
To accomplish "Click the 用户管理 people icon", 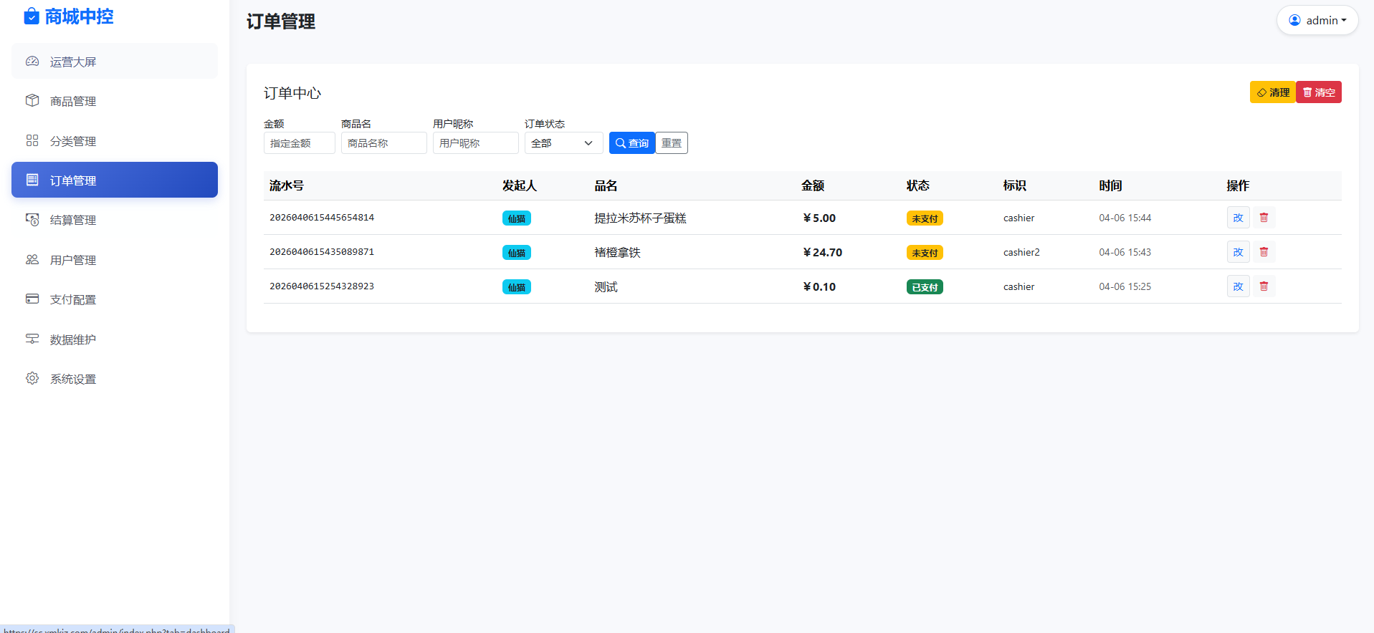I will click(32, 260).
